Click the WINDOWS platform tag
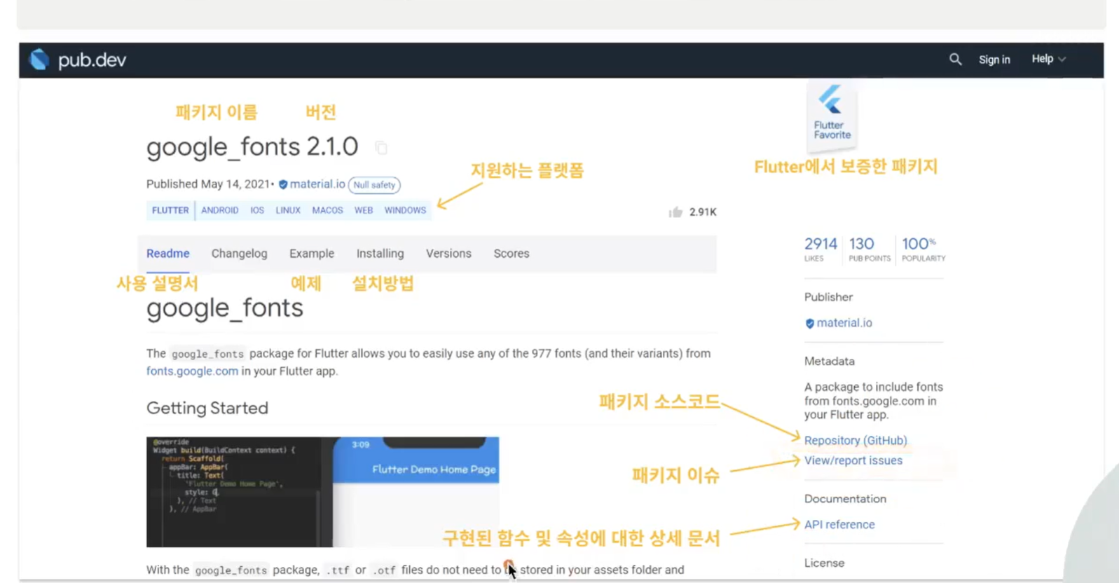Image resolution: width=1119 pixels, height=583 pixels. tap(405, 210)
